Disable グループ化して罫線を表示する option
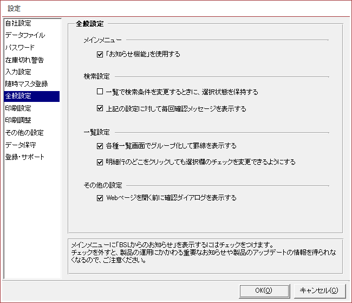Screen dimensions: 352x303 coord(100,146)
